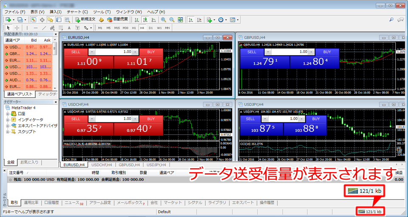
Task: Open the Profiles toolbar icon
Action: coord(20,19)
